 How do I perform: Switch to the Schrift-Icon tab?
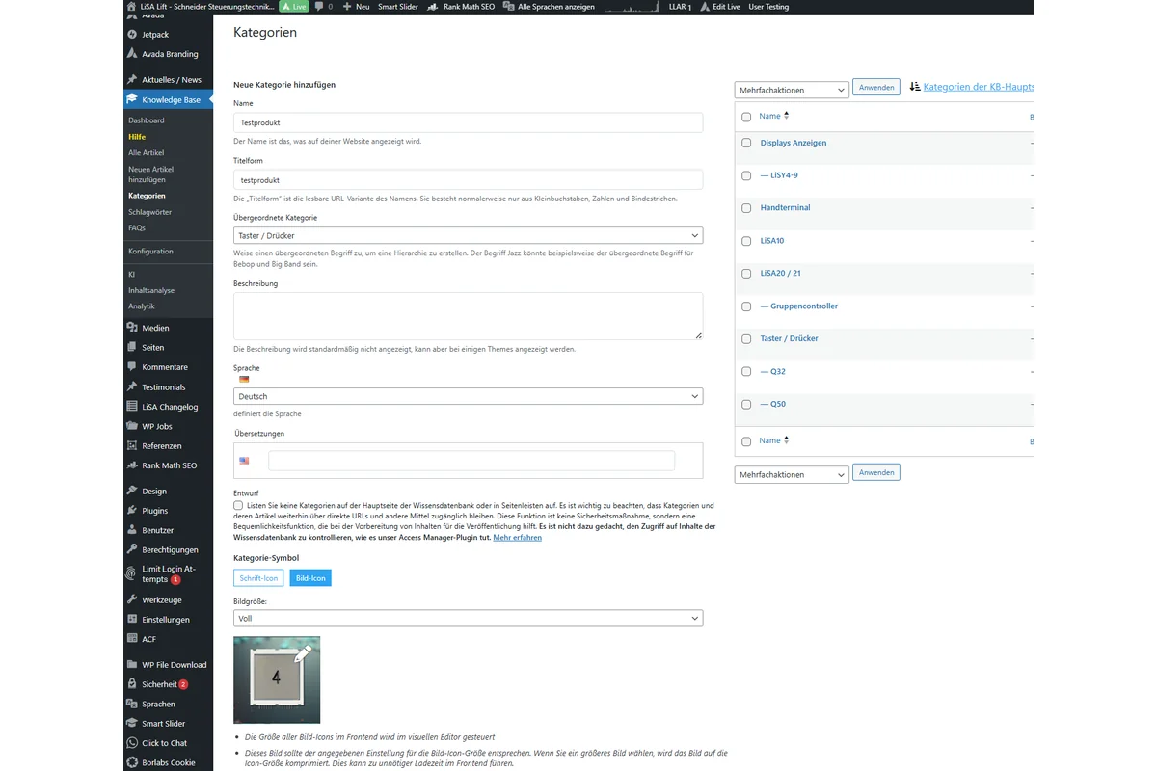pyautogui.click(x=257, y=577)
